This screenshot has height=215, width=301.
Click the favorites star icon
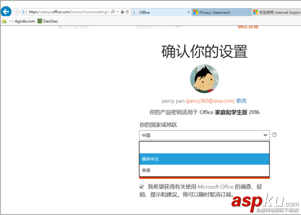tap(4, 21)
